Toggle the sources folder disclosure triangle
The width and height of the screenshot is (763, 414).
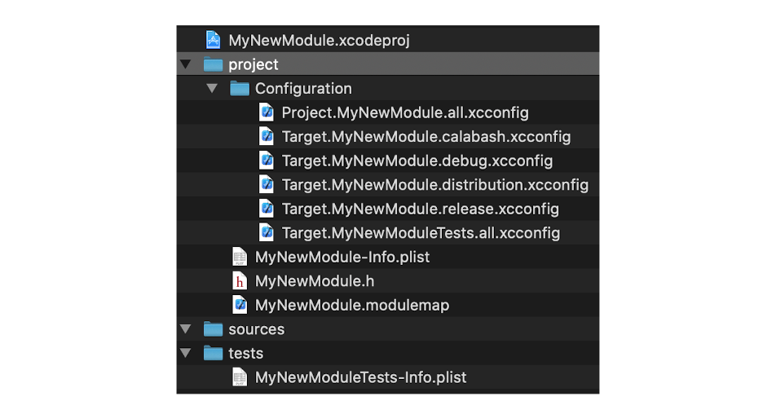click(x=186, y=329)
